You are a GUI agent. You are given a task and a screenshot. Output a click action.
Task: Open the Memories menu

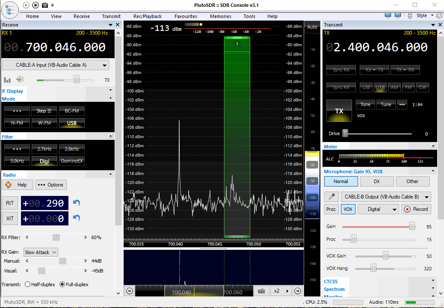(220, 16)
